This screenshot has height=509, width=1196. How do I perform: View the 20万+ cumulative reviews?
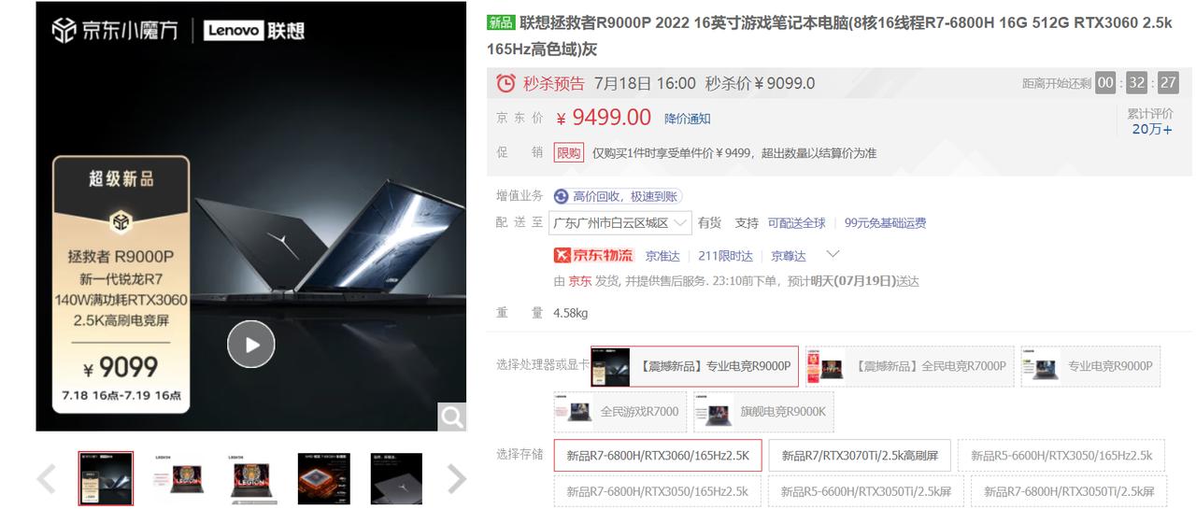pyautogui.click(x=1152, y=130)
